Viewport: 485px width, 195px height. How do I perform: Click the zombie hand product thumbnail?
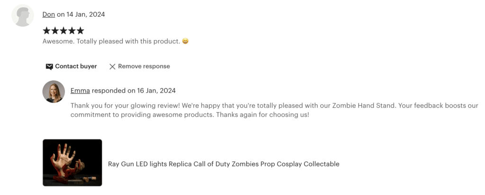coord(72,162)
